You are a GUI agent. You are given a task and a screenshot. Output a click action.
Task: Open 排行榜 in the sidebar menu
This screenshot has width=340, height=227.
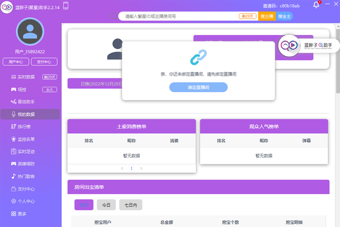[23, 126]
